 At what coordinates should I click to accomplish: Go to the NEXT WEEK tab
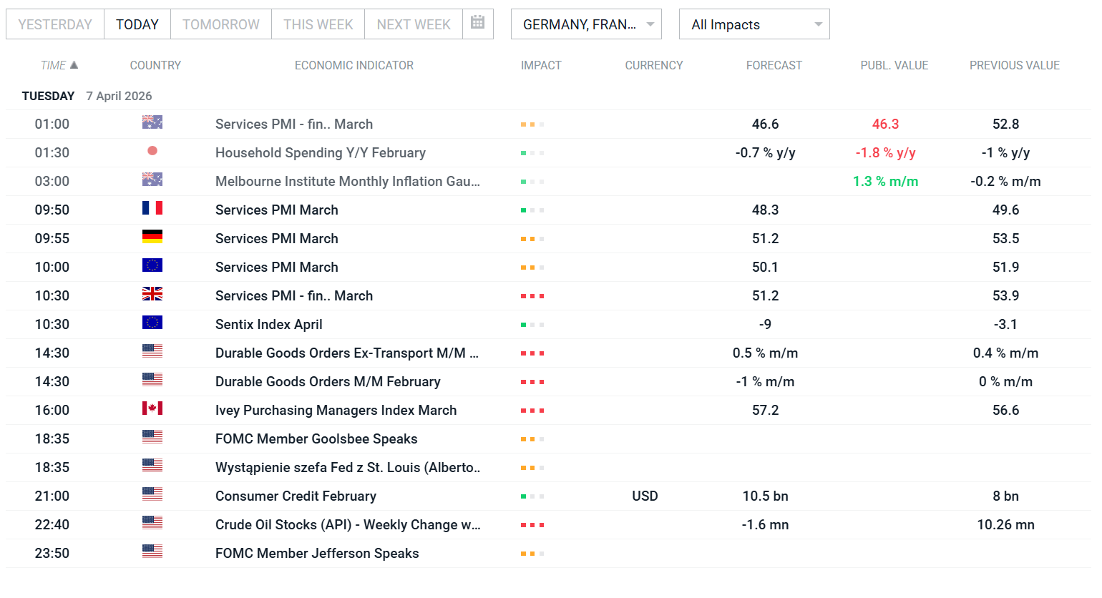pos(413,24)
